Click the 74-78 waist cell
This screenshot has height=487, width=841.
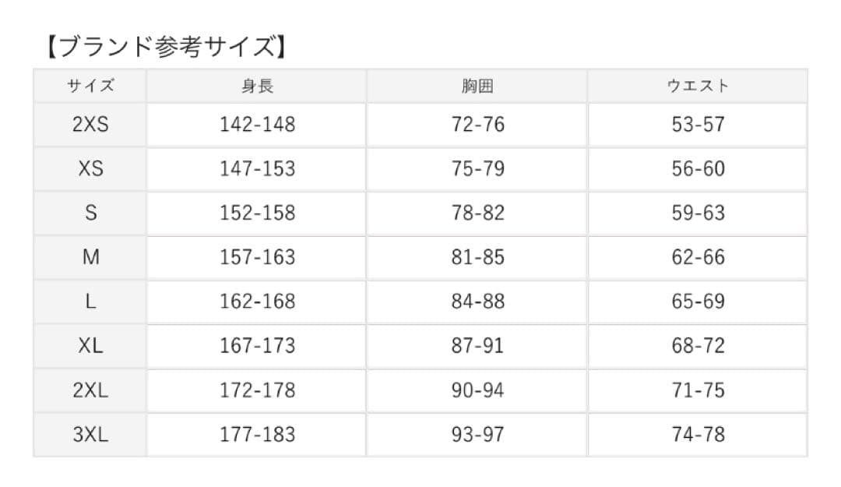(698, 435)
